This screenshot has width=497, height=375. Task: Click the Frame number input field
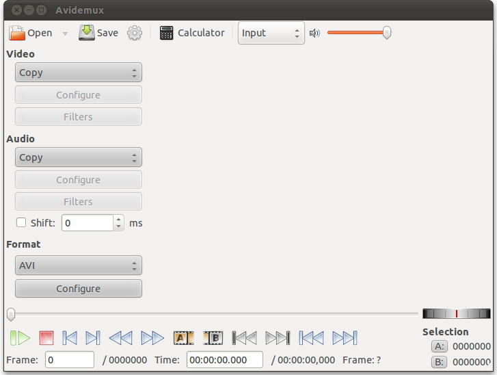70,360
